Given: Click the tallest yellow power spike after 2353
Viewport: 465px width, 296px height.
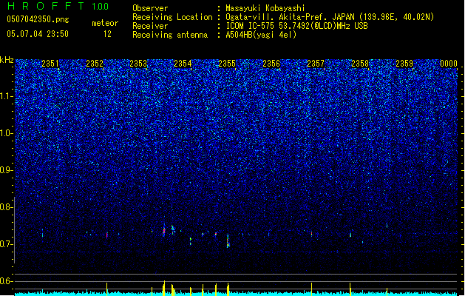Looking at the screenshot, I should tap(163, 288).
